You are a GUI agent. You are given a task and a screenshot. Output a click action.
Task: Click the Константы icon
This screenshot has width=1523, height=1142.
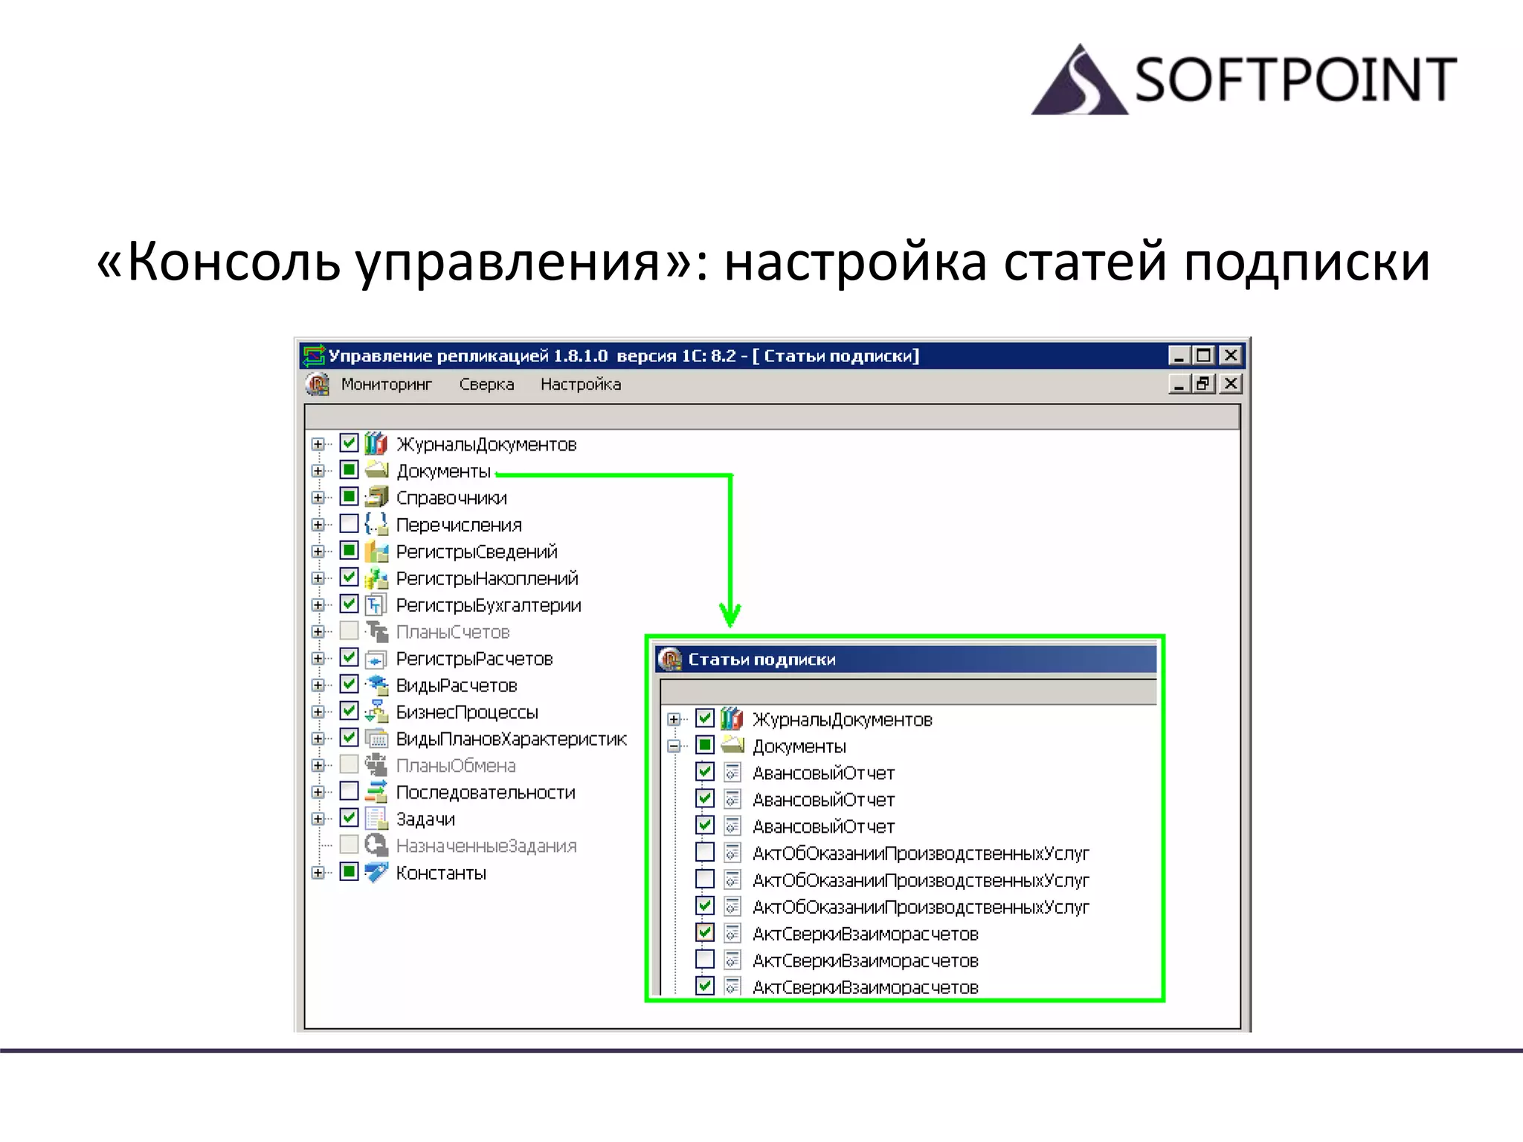tap(376, 871)
